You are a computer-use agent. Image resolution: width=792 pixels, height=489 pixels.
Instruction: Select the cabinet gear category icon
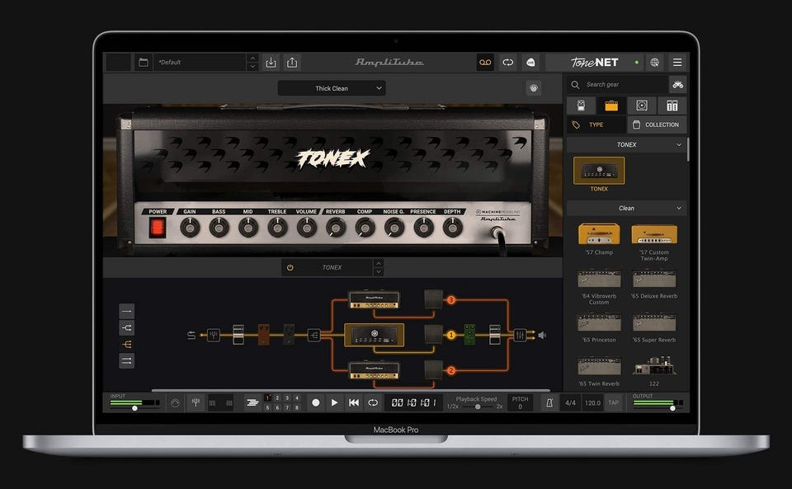[x=641, y=106]
